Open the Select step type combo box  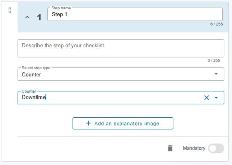tap(121, 74)
